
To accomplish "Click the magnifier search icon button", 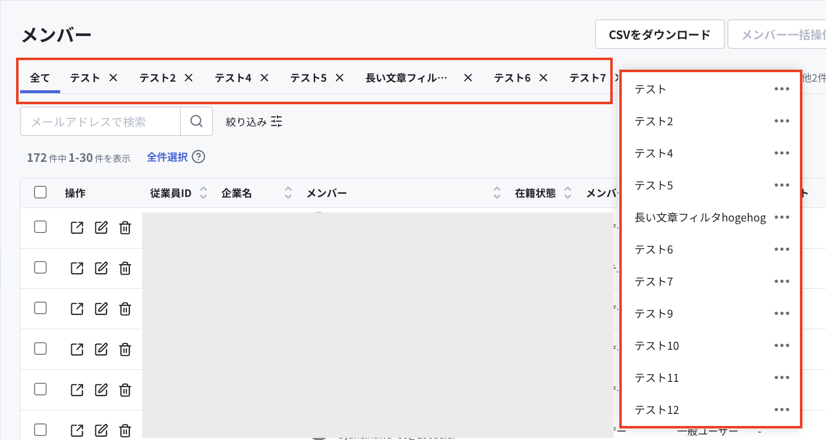I will point(196,121).
